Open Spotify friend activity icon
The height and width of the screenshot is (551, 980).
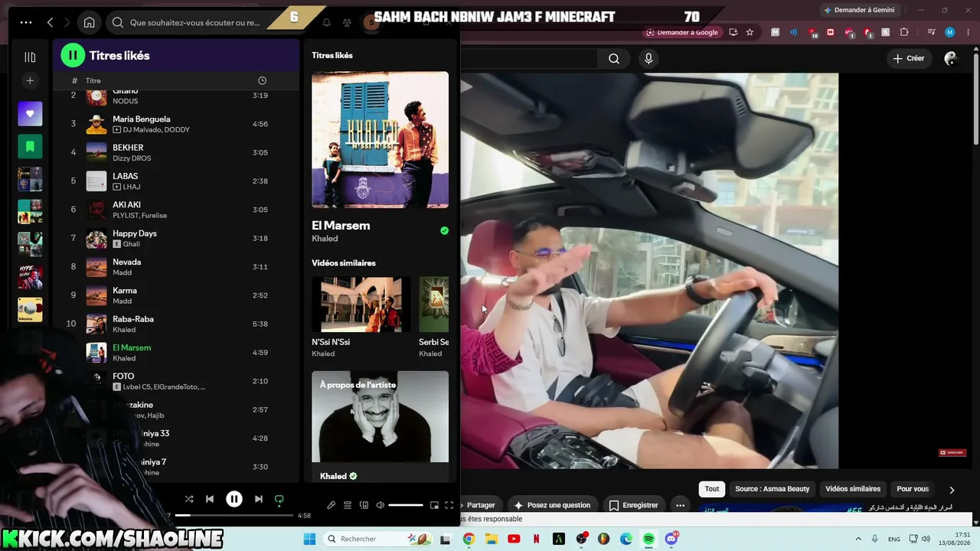click(348, 23)
